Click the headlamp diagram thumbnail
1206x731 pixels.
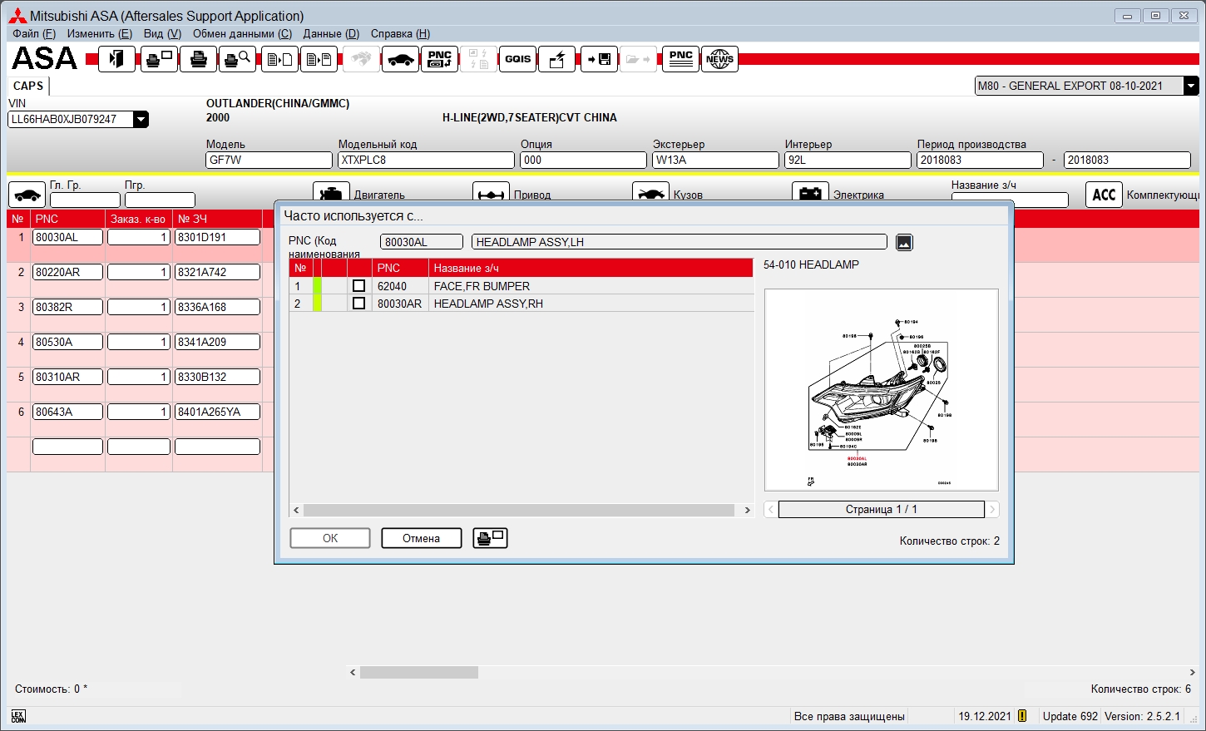[x=882, y=390]
